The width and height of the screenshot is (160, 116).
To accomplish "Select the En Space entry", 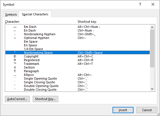I will pyautogui.click(x=78, y=45).
